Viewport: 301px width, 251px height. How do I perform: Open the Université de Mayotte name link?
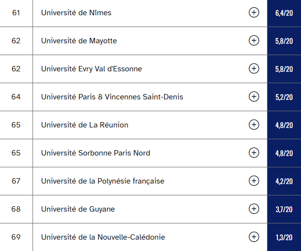click(x=79, y=41)
